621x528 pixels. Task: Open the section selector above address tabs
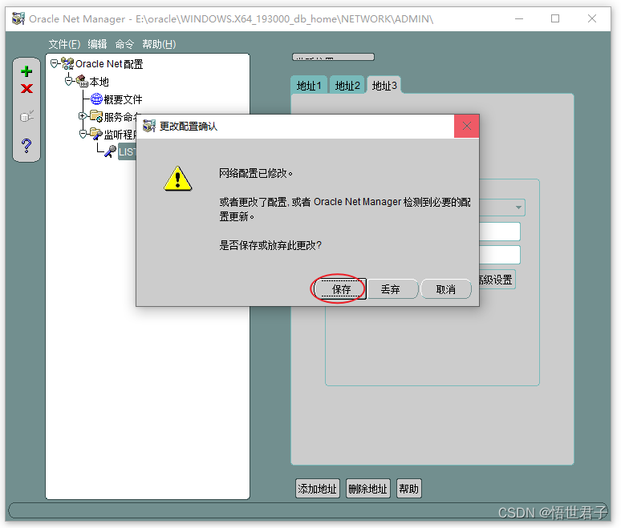click(x=333, y=57)
